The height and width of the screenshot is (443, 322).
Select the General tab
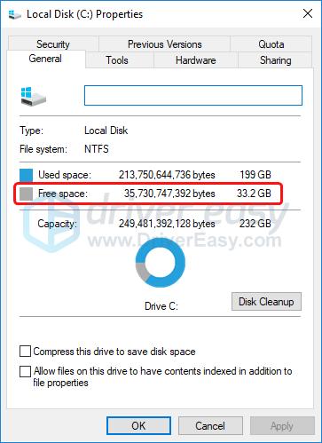pos(45,59)
